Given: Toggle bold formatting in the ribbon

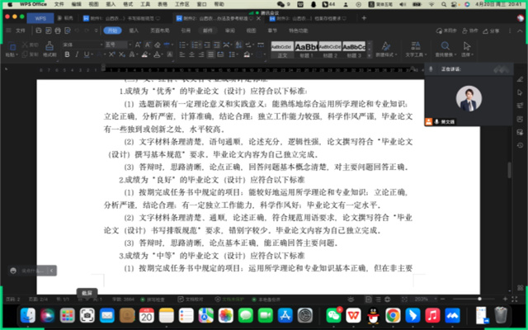Looking at the screenshot, I should point(67,54).
